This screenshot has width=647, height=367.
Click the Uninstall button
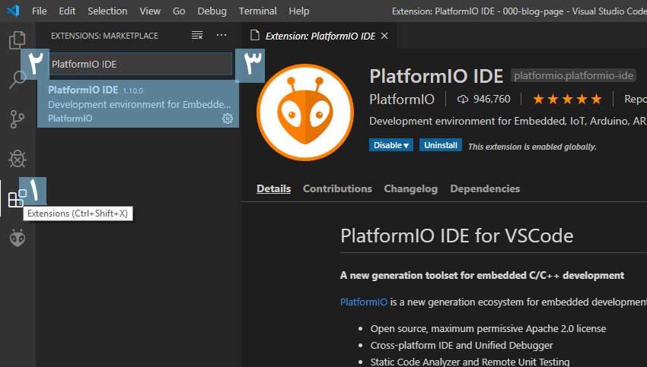[x=440, y=145]
